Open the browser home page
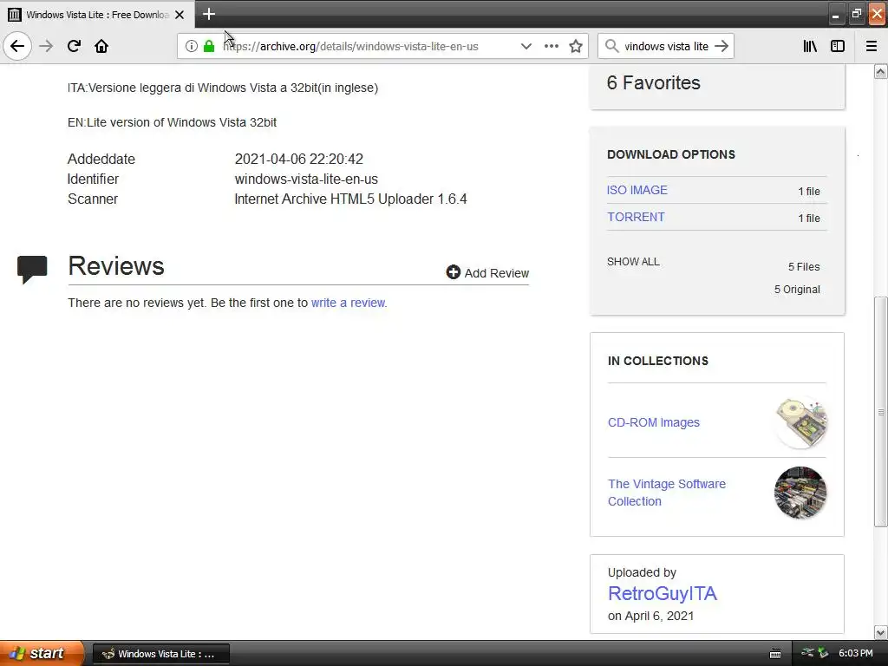 click(101, 46)
